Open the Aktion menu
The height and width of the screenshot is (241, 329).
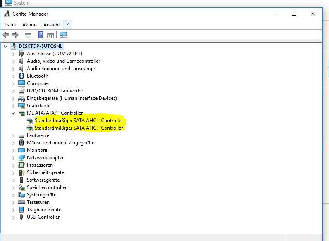point(30,25)
